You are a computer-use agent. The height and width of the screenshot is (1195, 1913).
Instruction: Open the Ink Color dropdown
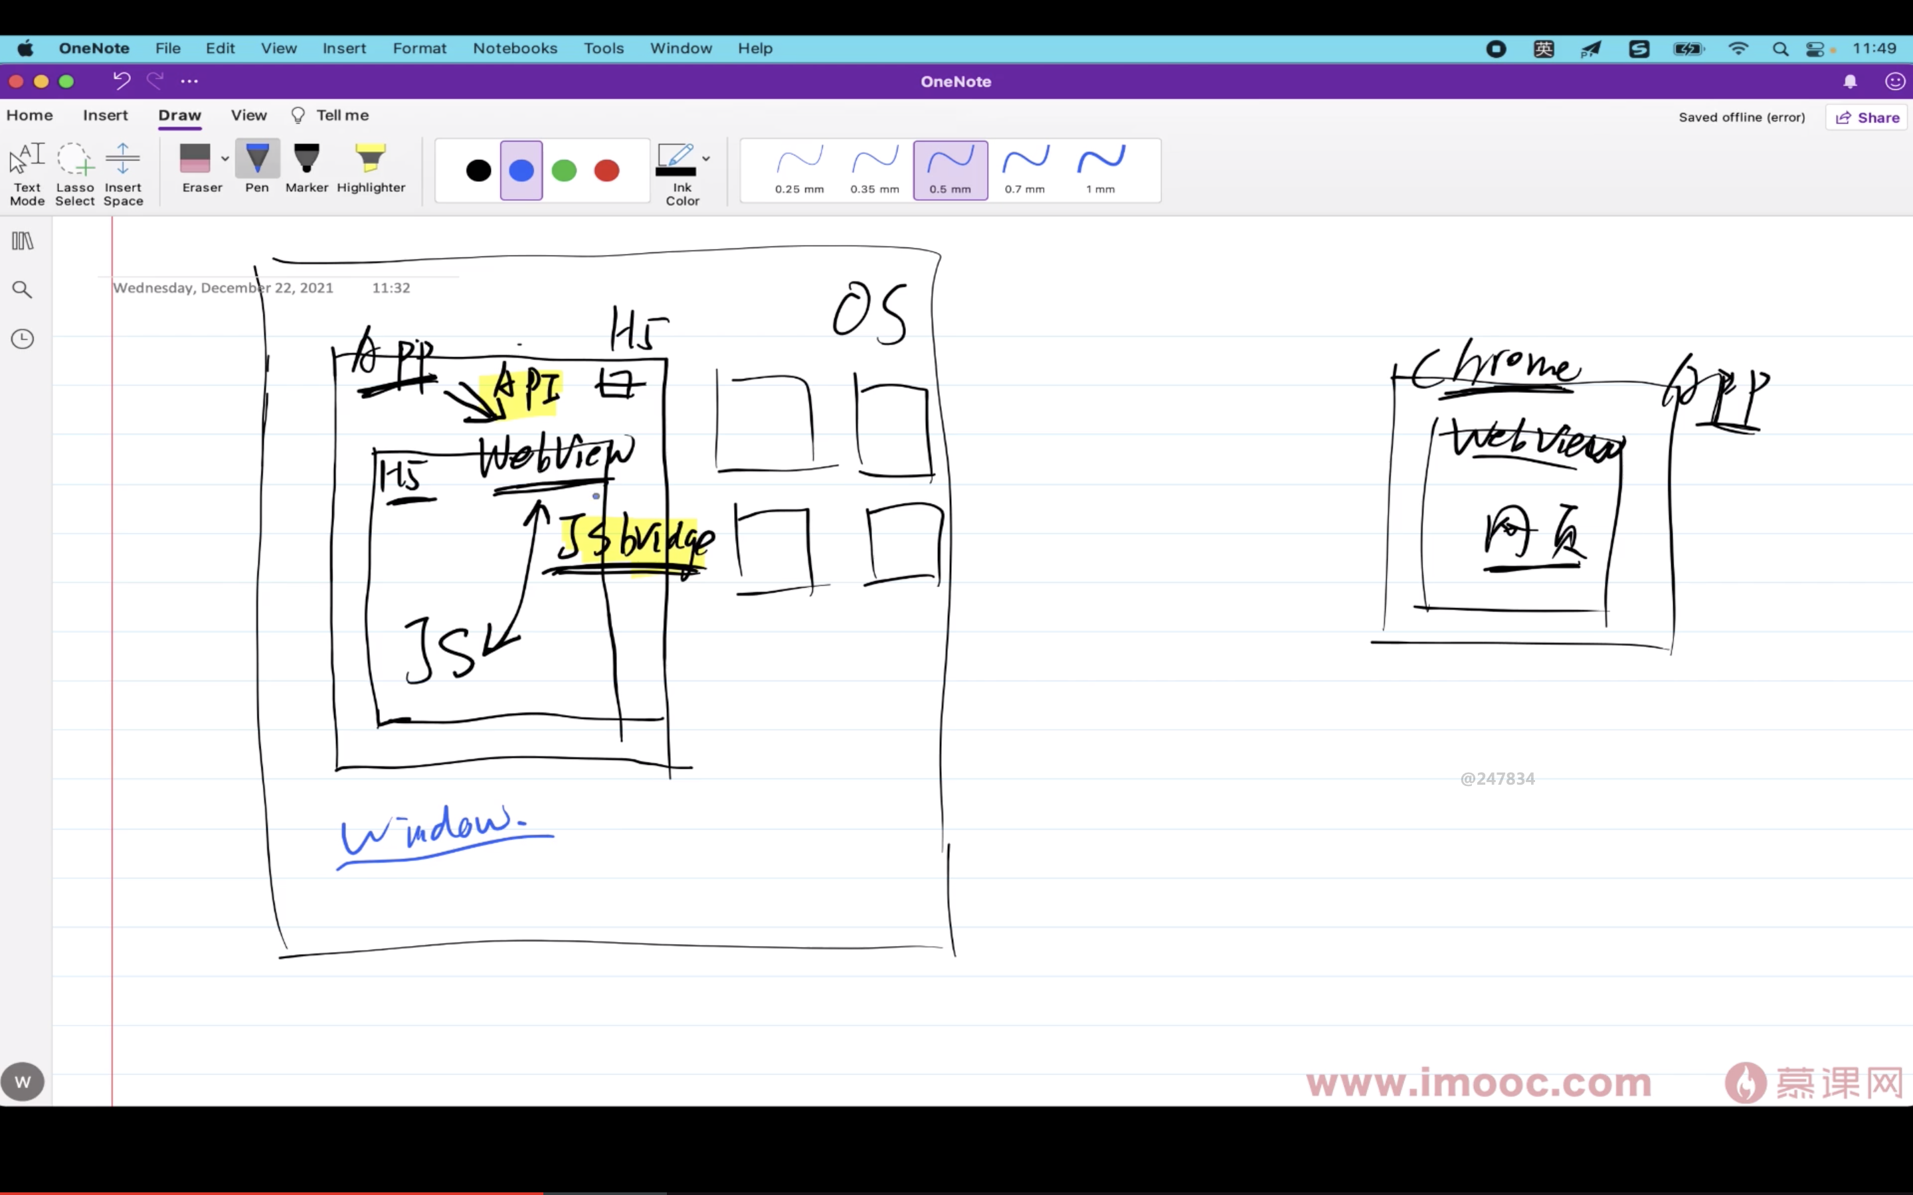(x=706, y=159)
